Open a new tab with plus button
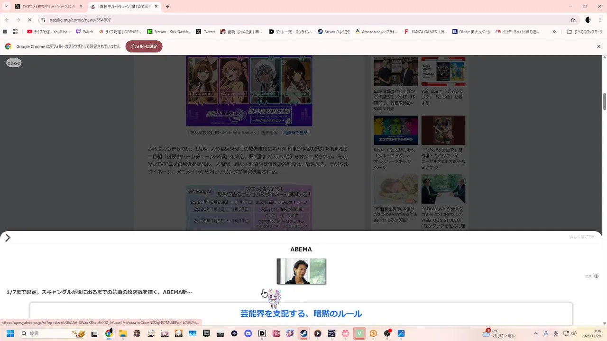This screenshot has width=607, height=341. (167, 7)
